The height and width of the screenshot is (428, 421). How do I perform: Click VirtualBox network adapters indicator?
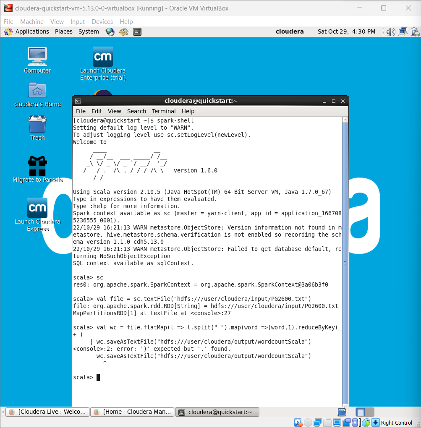317,423
